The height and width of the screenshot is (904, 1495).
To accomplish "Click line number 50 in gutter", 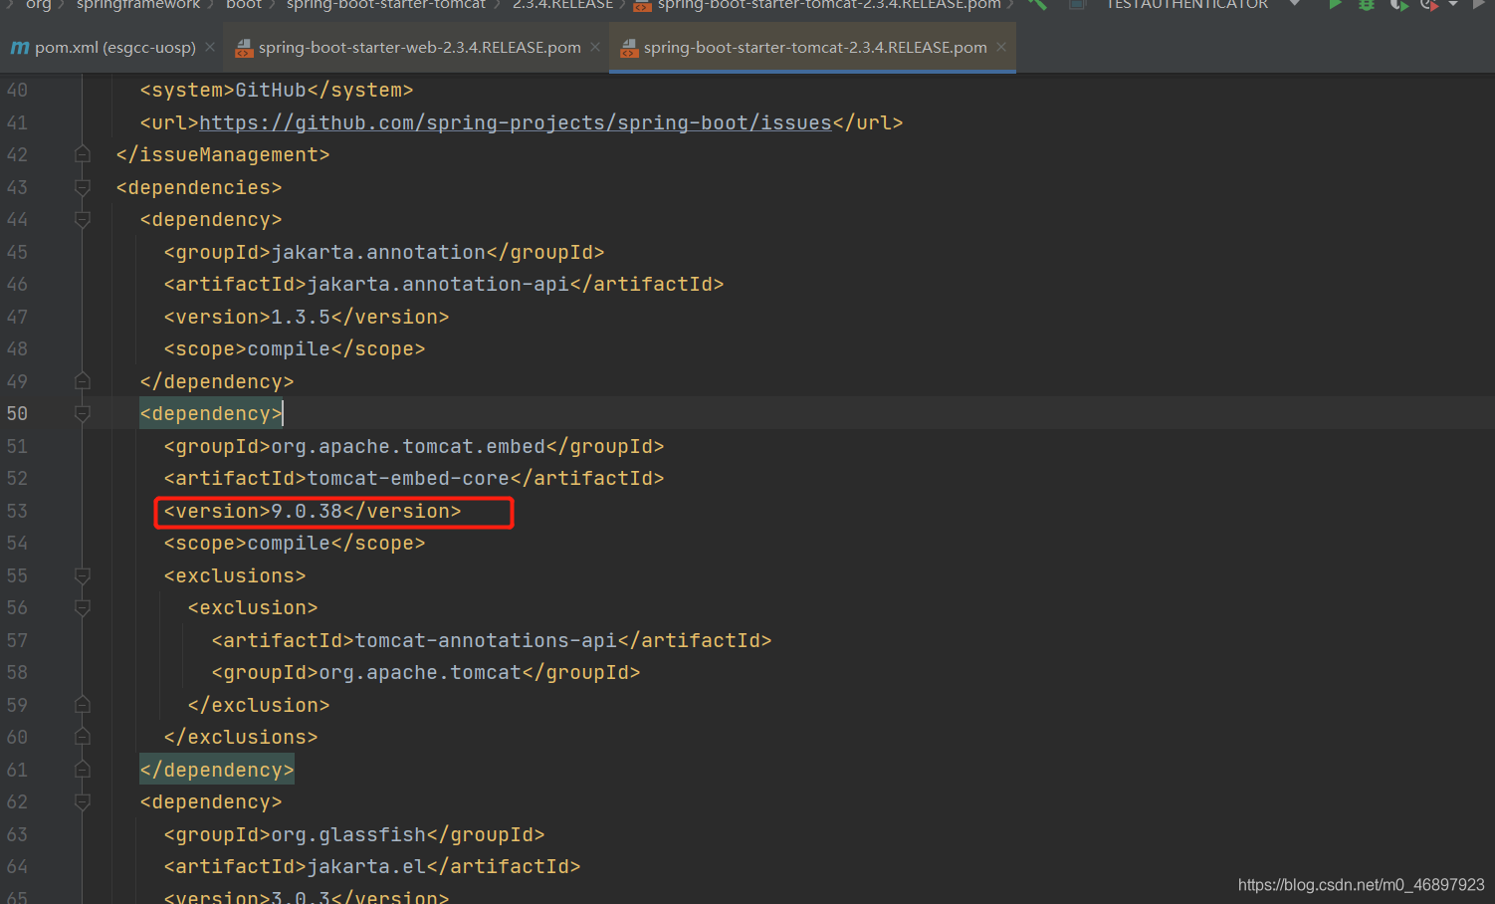I will 17,413.
